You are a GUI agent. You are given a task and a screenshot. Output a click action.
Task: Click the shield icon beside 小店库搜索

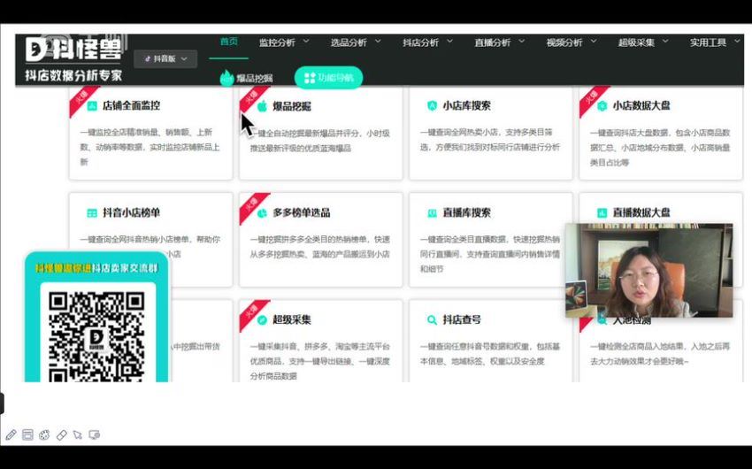(432, 106)
